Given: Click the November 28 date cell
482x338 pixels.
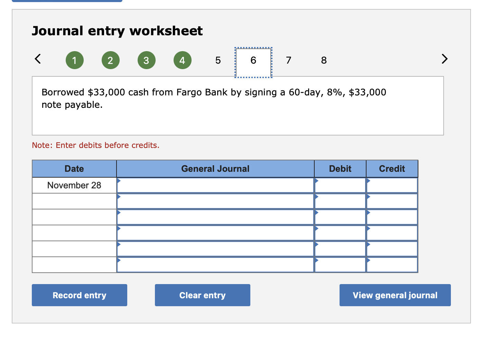Looking at the screenshot, I should pos(74,185).
